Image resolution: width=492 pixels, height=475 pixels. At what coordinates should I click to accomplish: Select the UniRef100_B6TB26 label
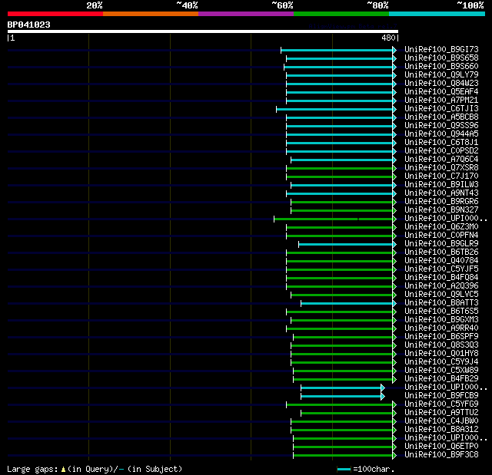441,252
